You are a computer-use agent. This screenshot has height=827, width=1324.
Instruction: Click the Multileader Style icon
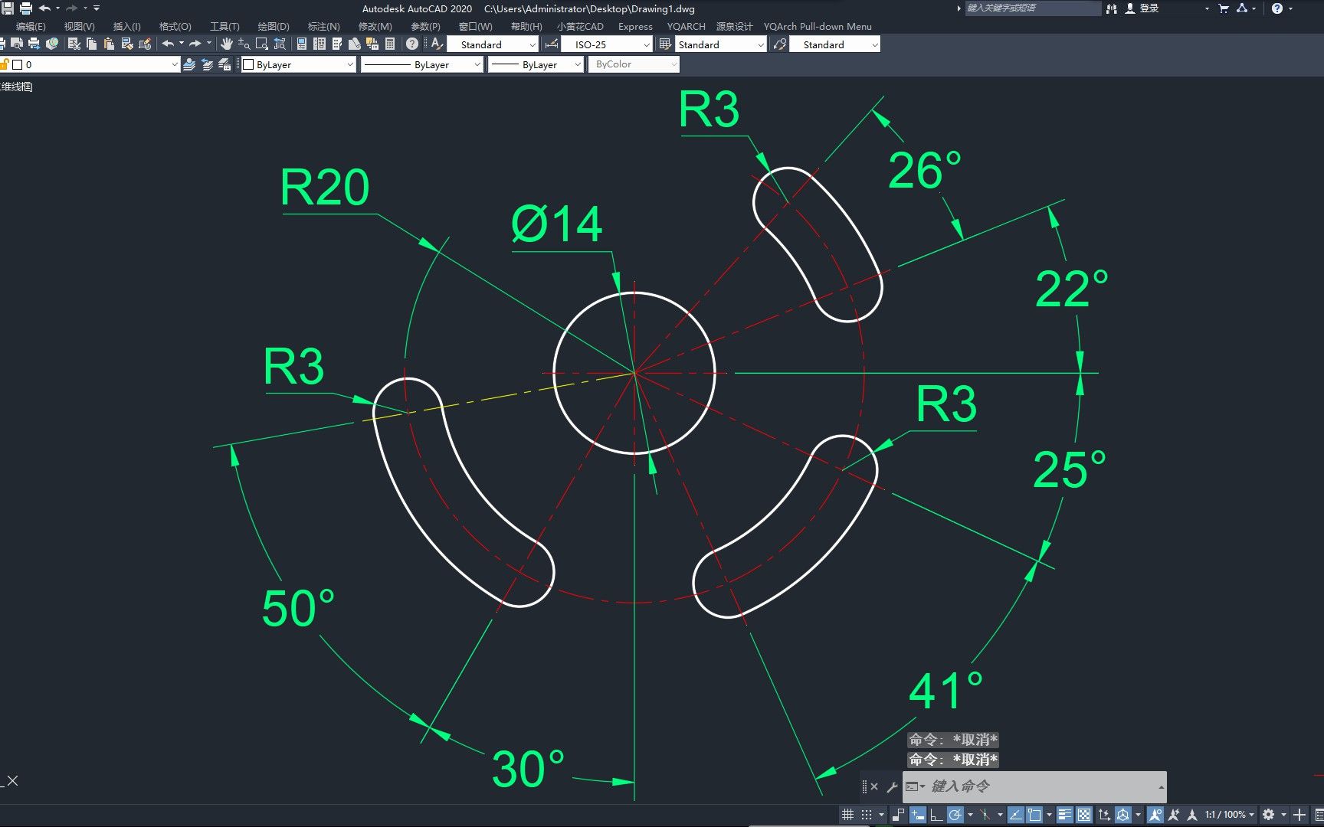tap(780, 44)
